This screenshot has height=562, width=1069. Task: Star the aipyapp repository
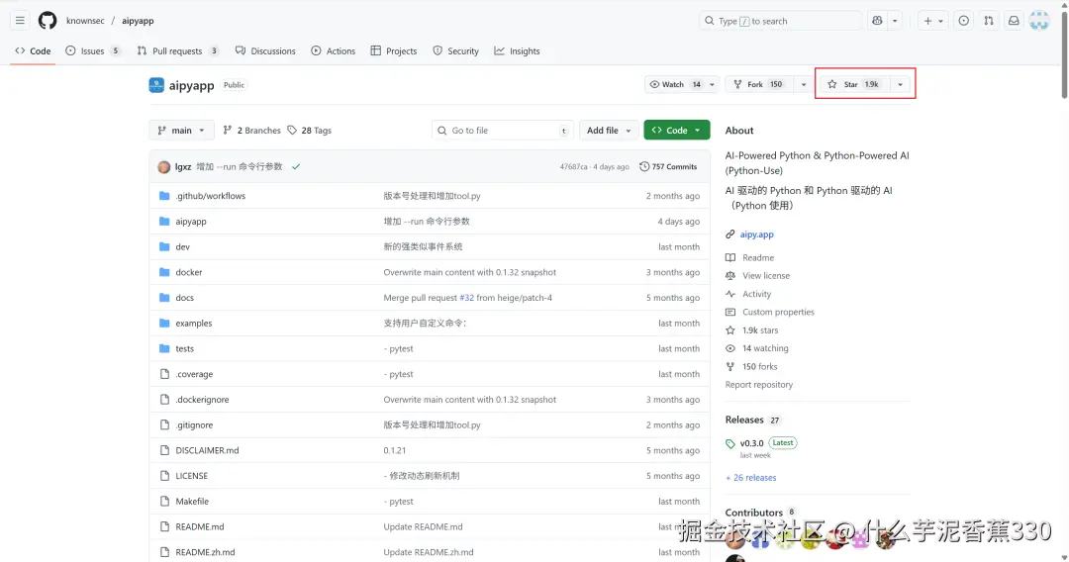[853, 84]
